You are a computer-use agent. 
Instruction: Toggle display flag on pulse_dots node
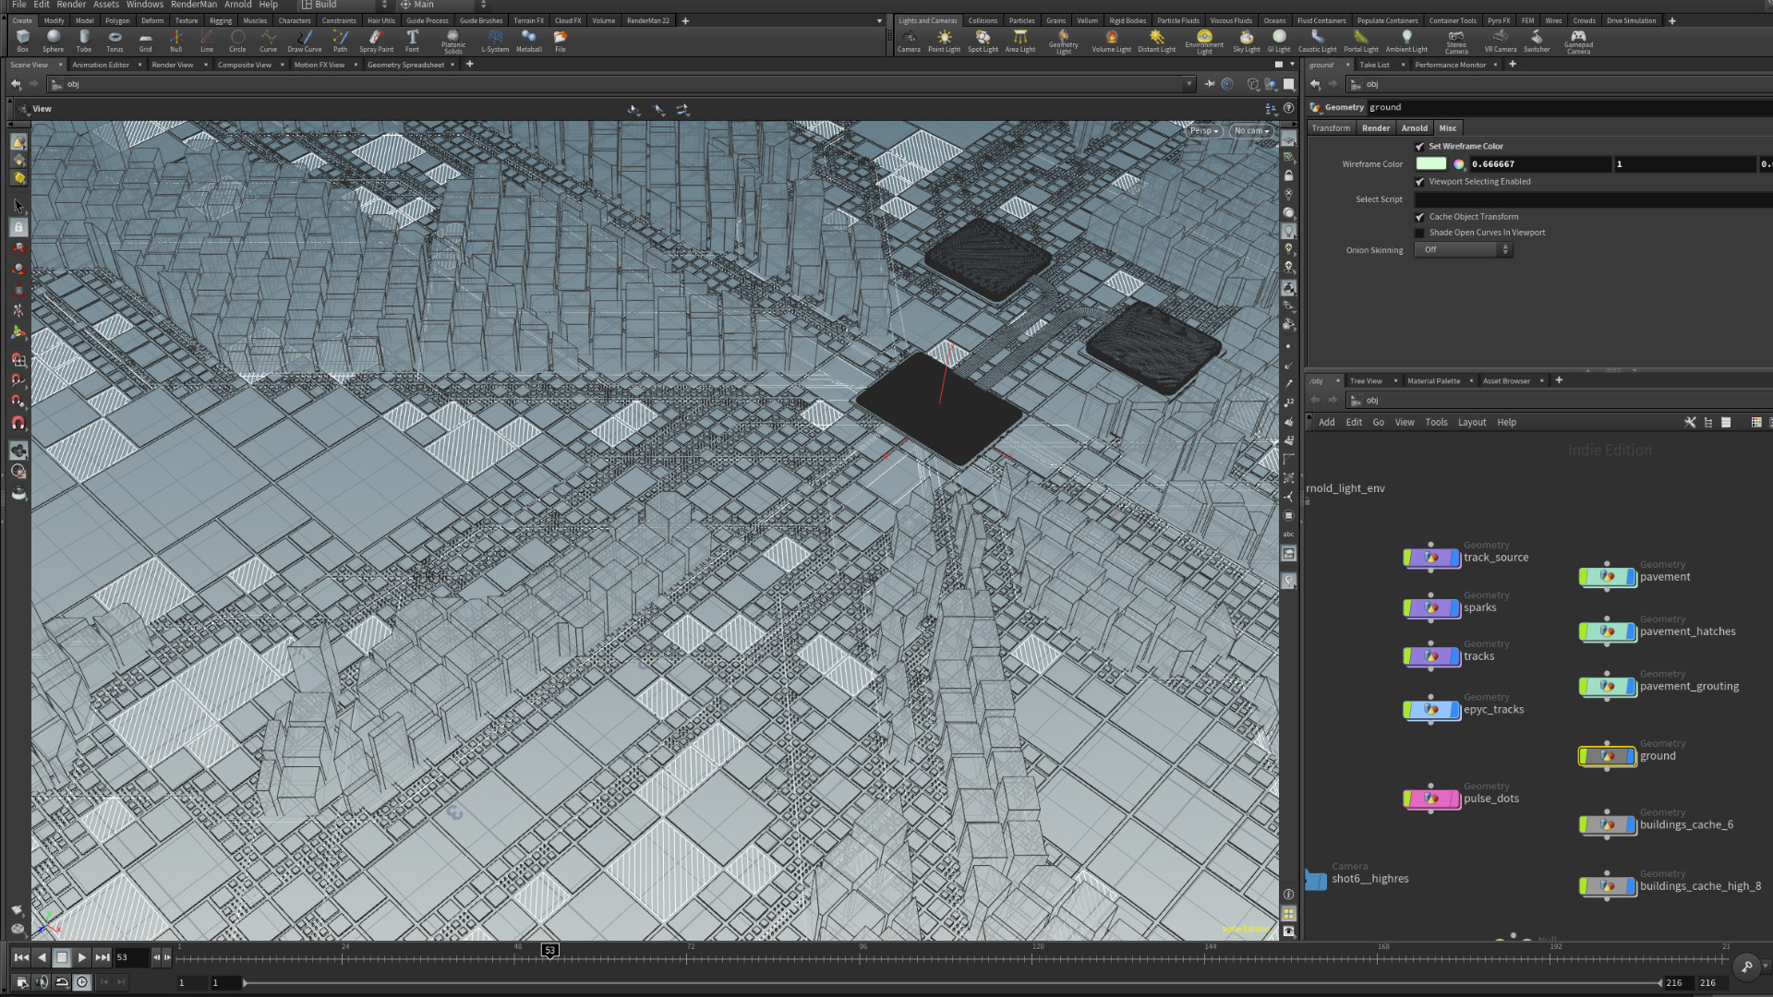pos(1456,799)
